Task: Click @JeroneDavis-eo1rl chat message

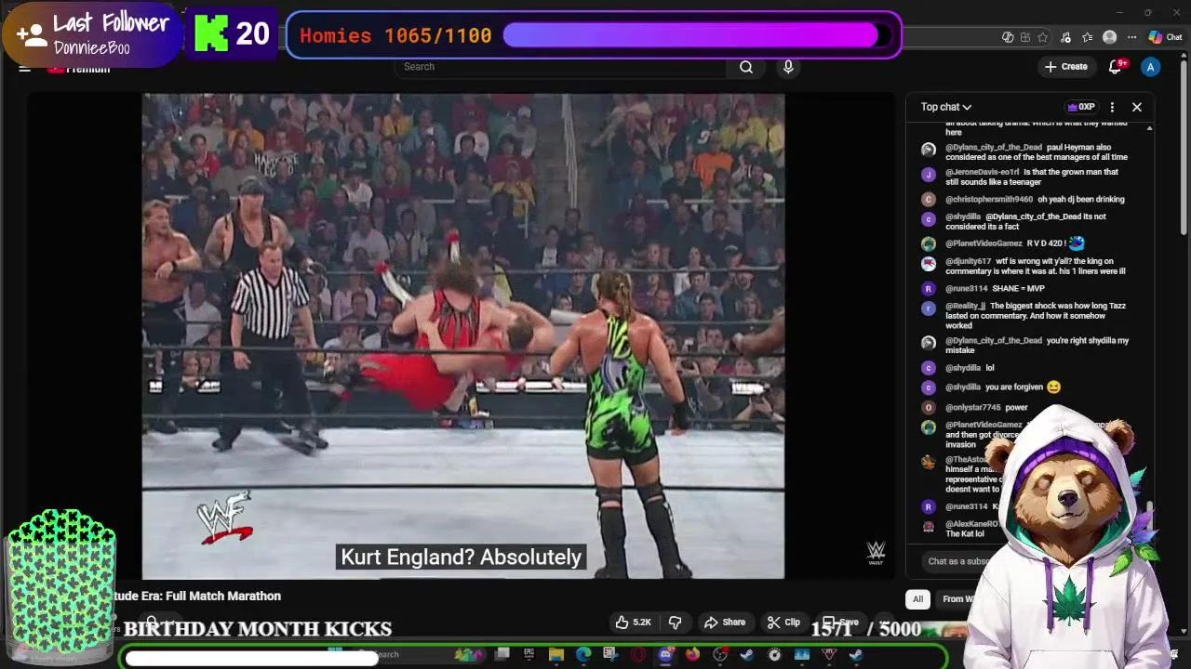Action: (1032, 177)
